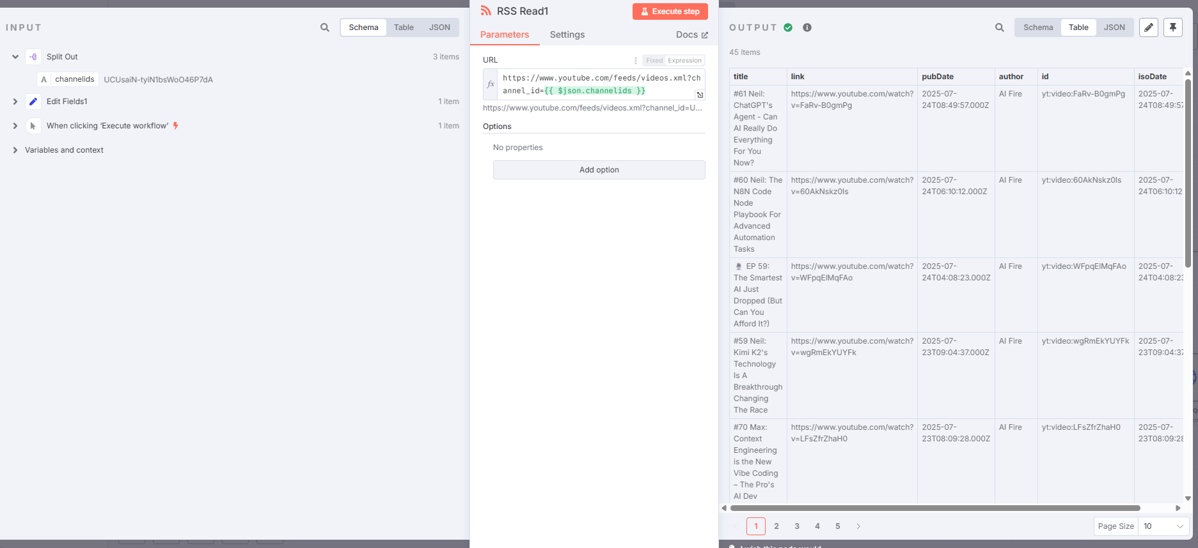This screenshot has width=1198, height=548.
Task: Switch URL field to Fixed mode
Action: tap(654, 61)
